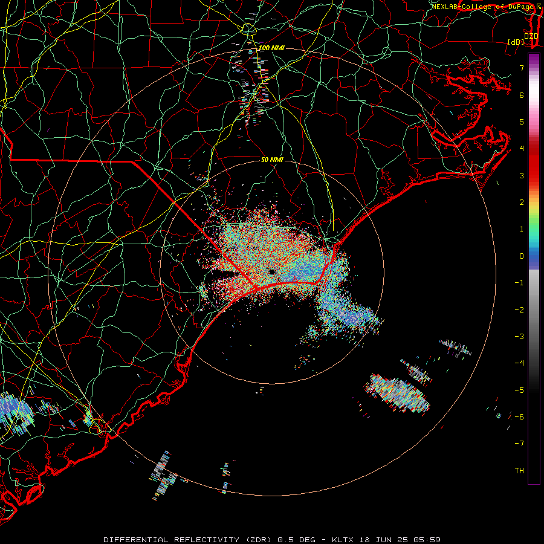The width and height of the screenshot is (544, 544).
Task: Select the 0 dB scale label
Action: (522, 256)
